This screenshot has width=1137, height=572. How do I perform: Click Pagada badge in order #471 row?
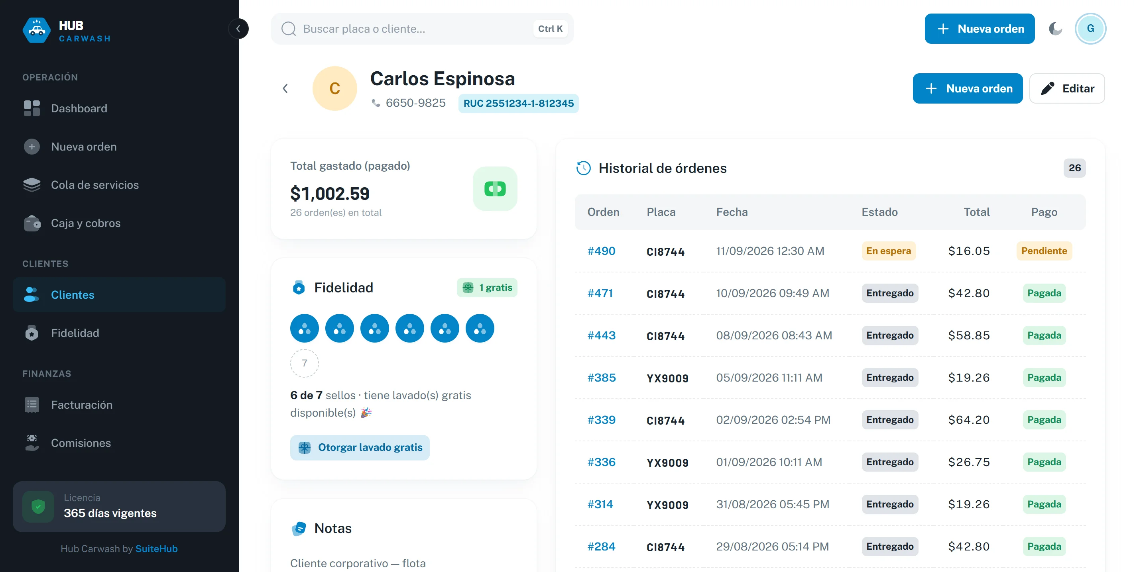(1044, 293)
